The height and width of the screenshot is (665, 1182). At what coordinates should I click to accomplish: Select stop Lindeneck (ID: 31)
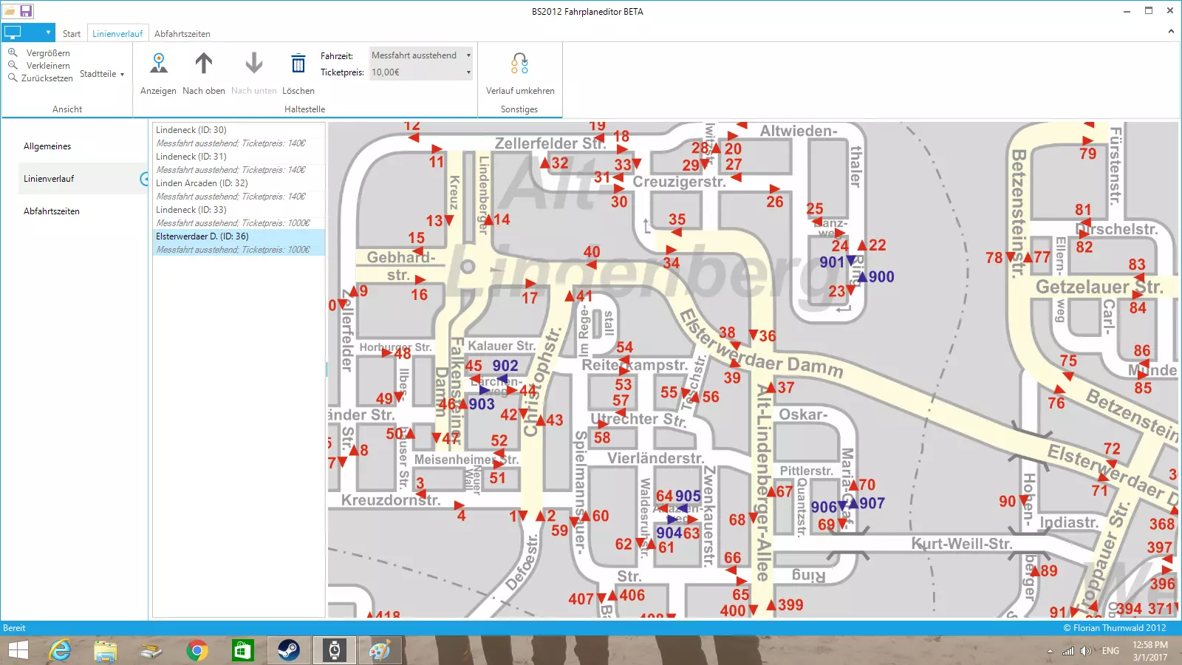click(239, 163)
